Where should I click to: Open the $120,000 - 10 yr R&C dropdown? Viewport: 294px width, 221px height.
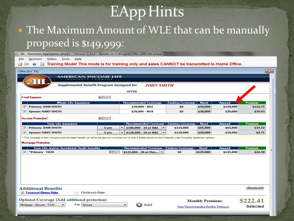point(164,133)
